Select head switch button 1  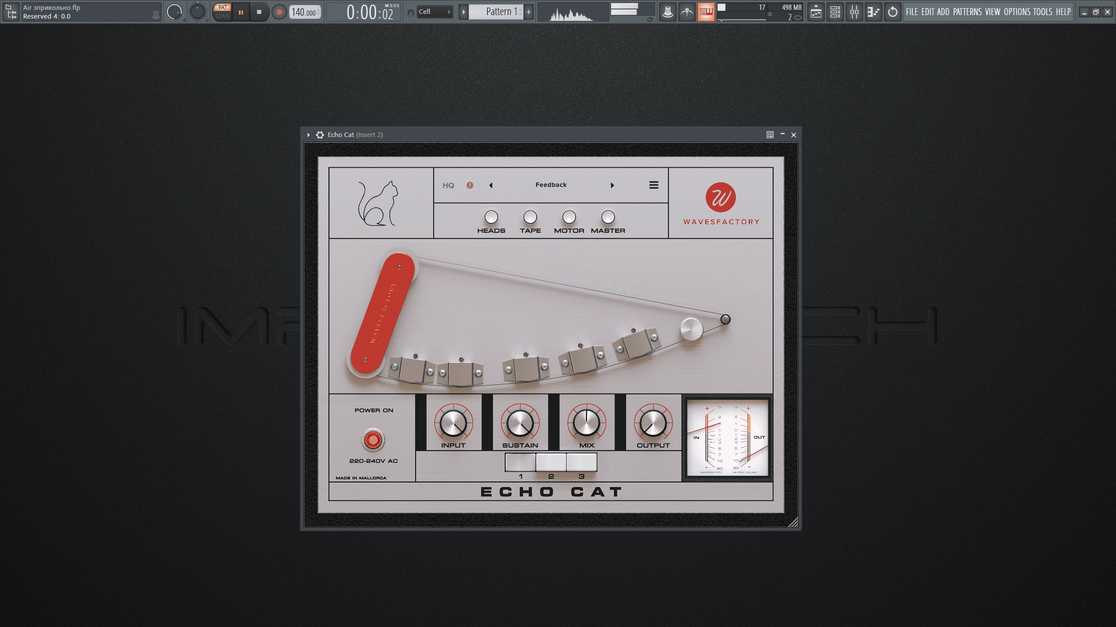520,462
